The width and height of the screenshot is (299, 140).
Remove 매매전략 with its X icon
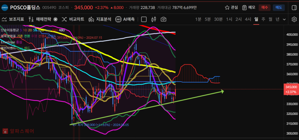[55, 19]
